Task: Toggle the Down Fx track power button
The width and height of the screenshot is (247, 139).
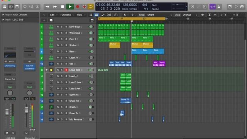Action: pos(91,113)
